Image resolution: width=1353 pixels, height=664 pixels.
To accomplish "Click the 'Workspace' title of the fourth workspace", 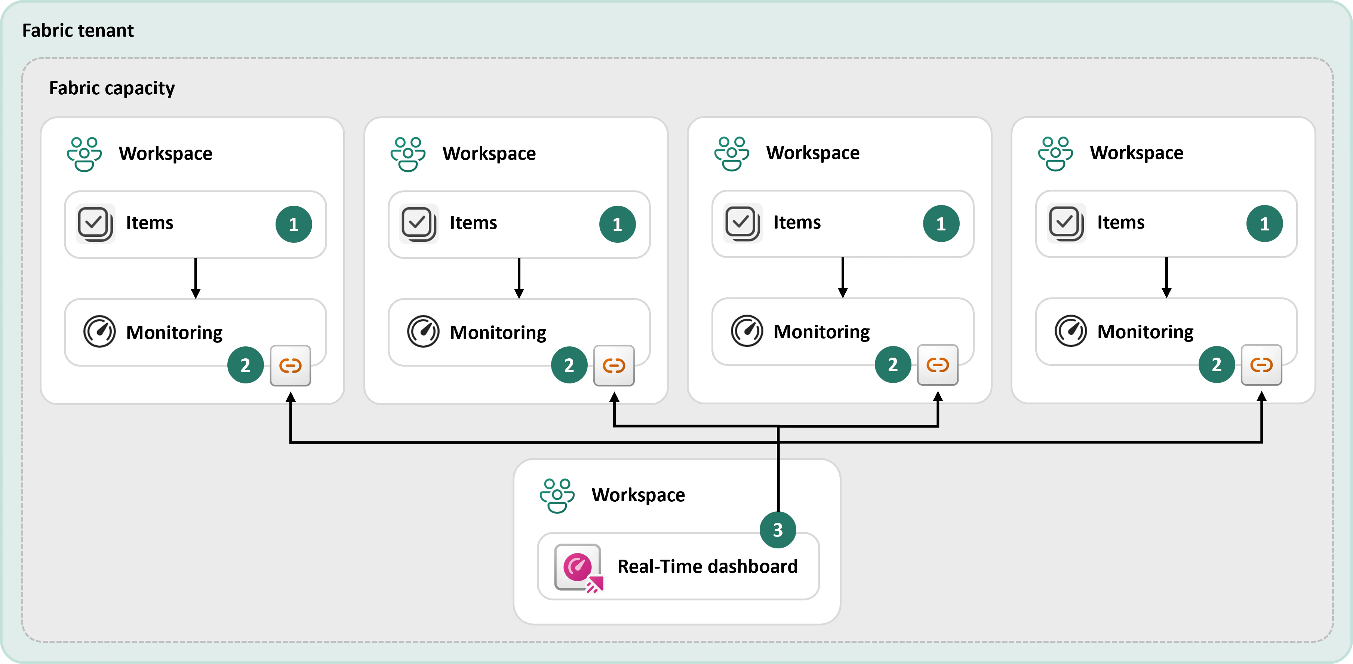I will (1137, 153).
